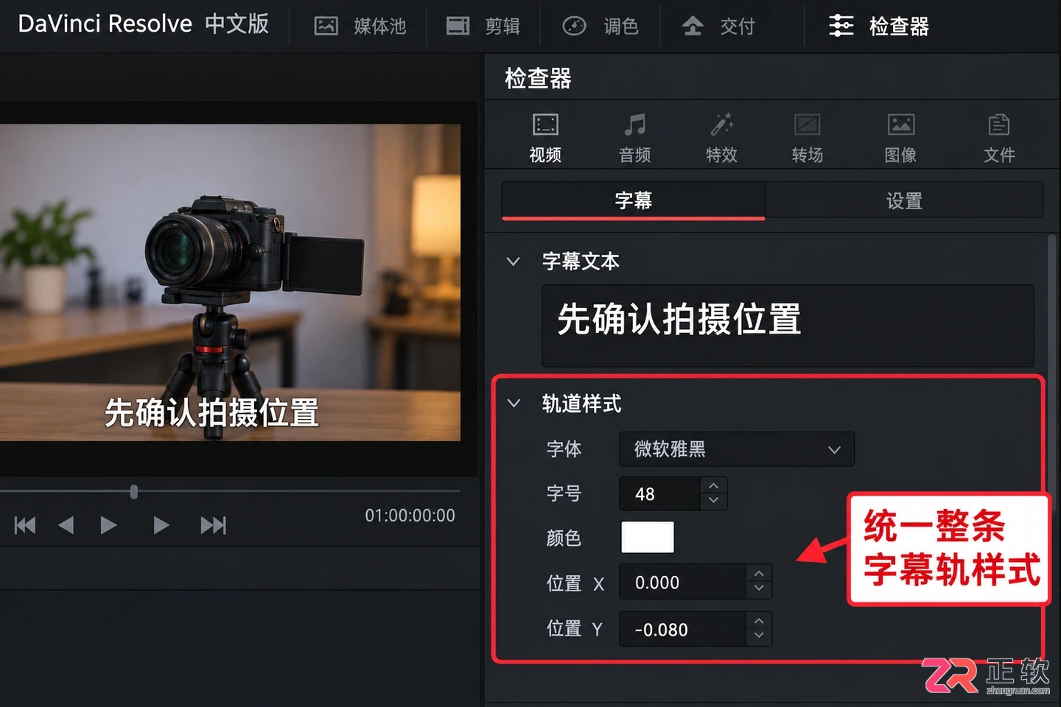Image resolution: width=1061 pixels, height=707 pixels.
Task: Jump to the first frame
Action: tap(25, 525)
